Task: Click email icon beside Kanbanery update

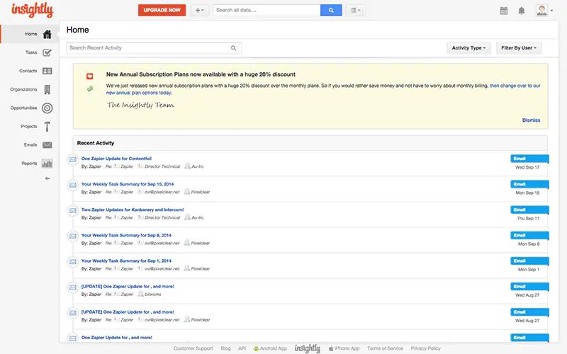Action: pyautogui.click(x=73, y=211)
